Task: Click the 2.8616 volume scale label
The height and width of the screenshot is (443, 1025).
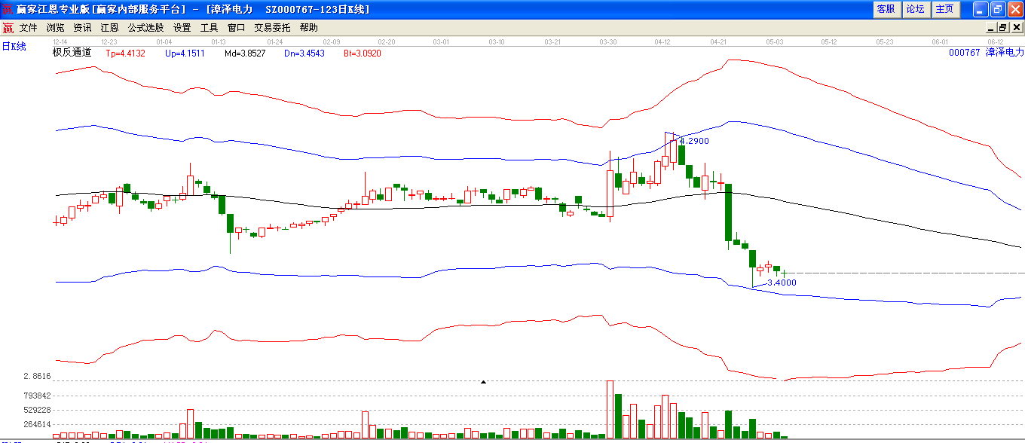Action: click(x=37, y=376)
